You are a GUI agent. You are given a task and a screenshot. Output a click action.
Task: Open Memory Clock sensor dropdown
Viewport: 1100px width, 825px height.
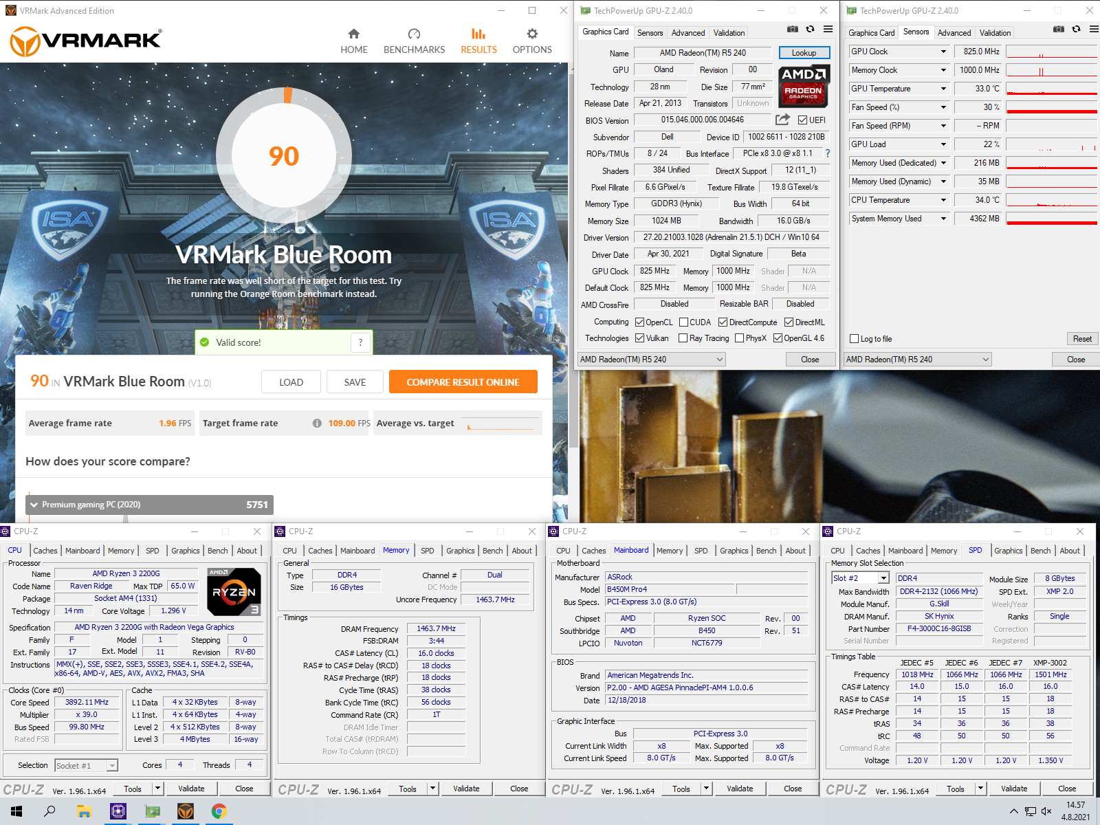coord(943,70)
